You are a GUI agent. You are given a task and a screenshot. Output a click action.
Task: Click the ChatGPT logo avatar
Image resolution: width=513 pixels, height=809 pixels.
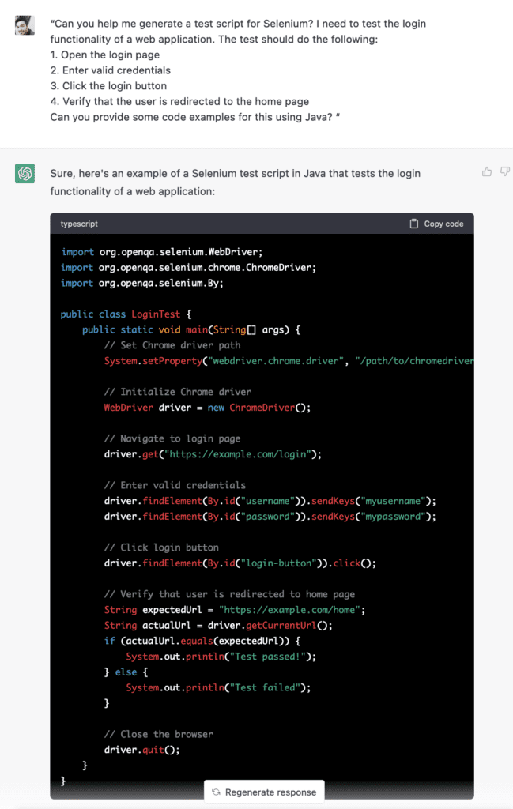coord(25,173)
